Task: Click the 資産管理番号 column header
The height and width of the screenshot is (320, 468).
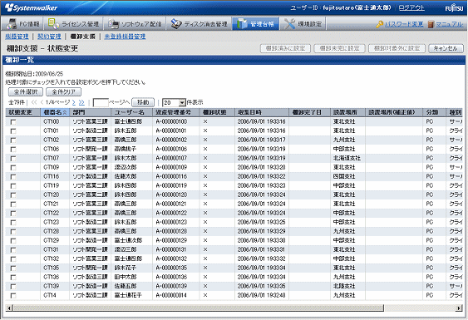Action: tap(176, 112)
